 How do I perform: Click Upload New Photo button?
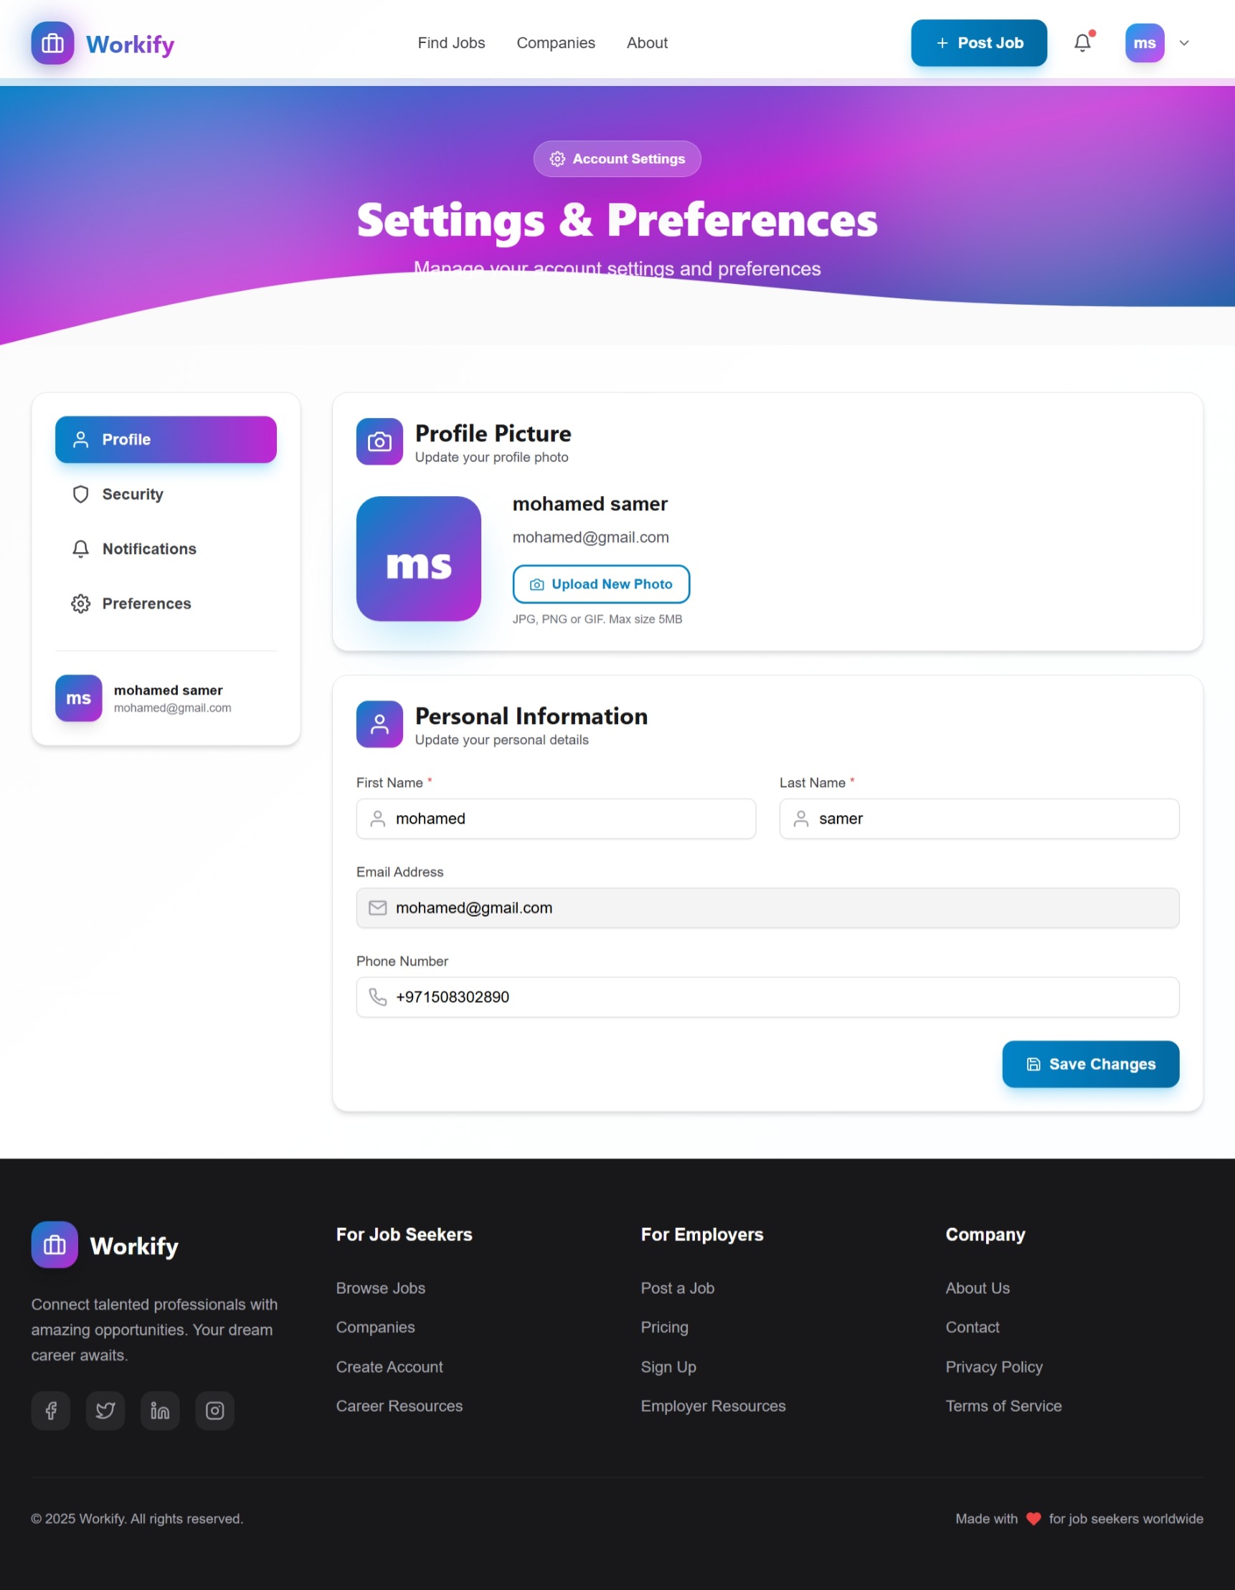click(x=601, y=584)
